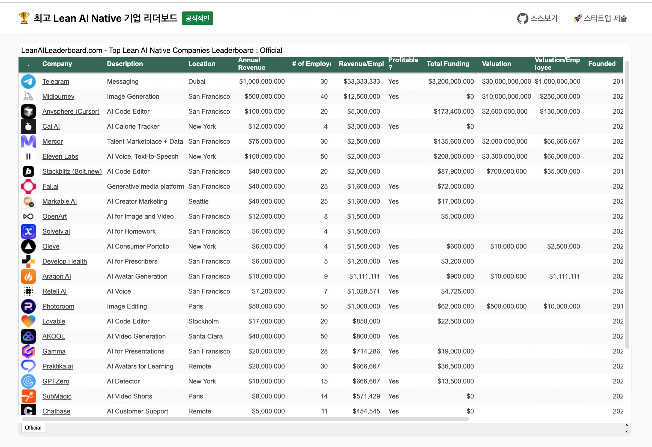This screenshot has width=652, height=447.
Task: Click the $173,400,000 total funding cell
Action: pyautogui.click(x=454, y=111)
